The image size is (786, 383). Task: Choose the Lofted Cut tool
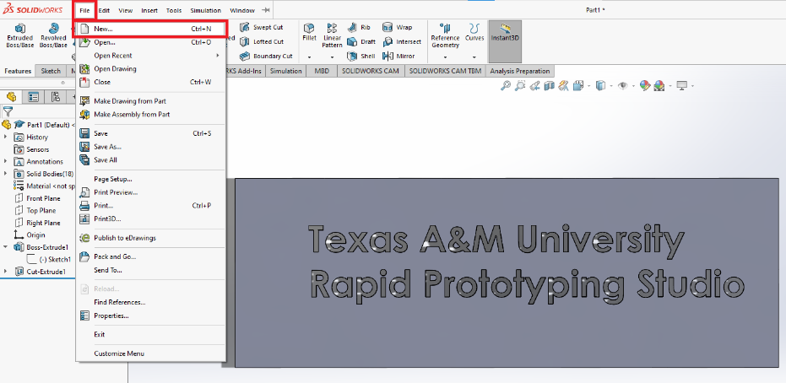(x=262, y=41)
